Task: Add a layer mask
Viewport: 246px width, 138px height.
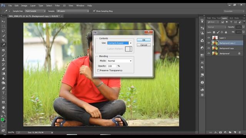Action: pyautogui.click(x=220, y=132)
